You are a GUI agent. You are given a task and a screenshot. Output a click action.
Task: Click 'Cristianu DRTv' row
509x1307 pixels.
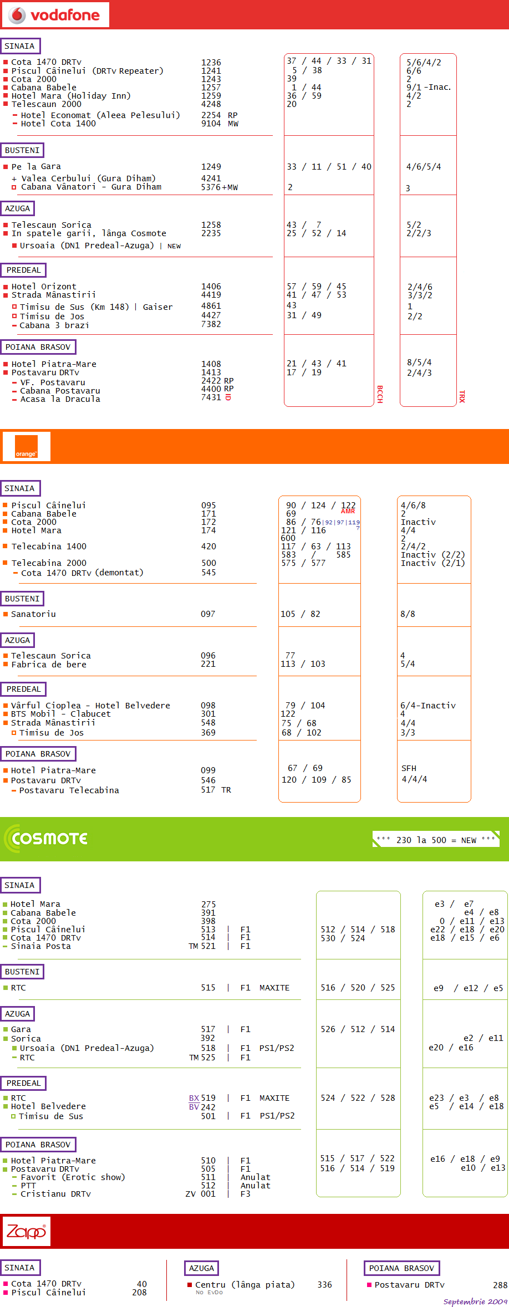55,1194
